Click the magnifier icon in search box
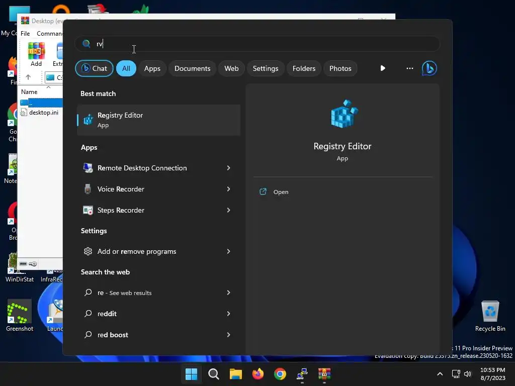 click(87, 44)
